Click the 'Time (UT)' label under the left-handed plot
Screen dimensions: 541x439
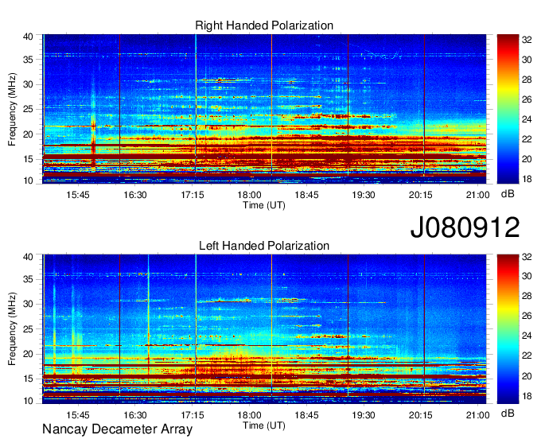coord(264,425)
